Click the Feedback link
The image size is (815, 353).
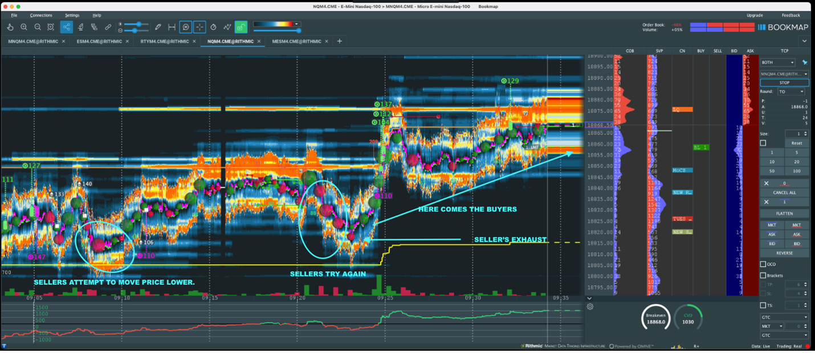(790, 15)
